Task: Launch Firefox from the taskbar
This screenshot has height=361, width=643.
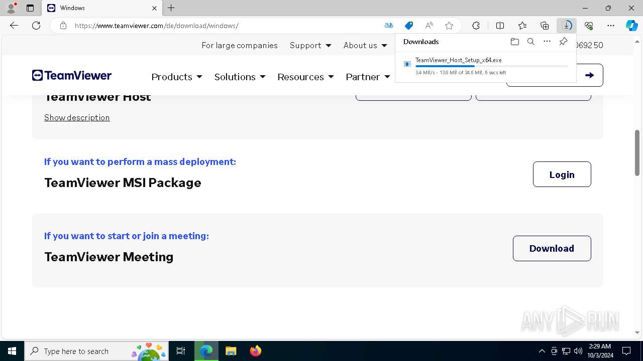Action: (255, 351)
